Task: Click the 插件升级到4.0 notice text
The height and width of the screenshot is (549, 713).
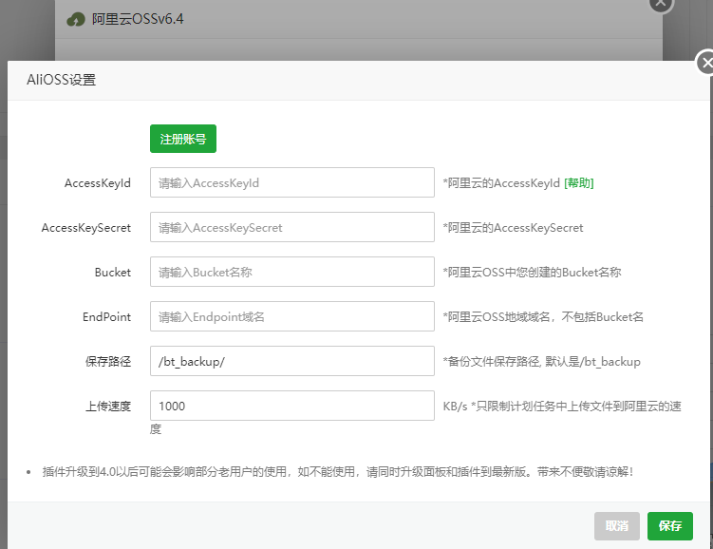Action: (x=337, y=472)
